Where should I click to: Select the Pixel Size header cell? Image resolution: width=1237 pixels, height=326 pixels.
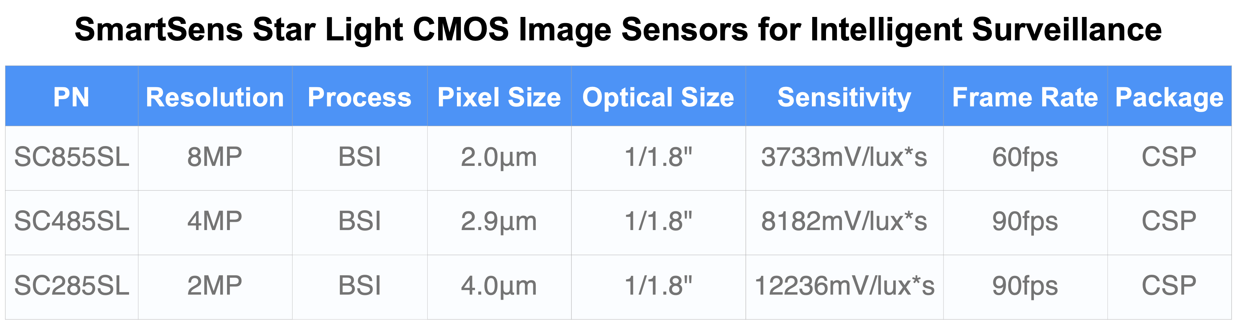(500, 97)
